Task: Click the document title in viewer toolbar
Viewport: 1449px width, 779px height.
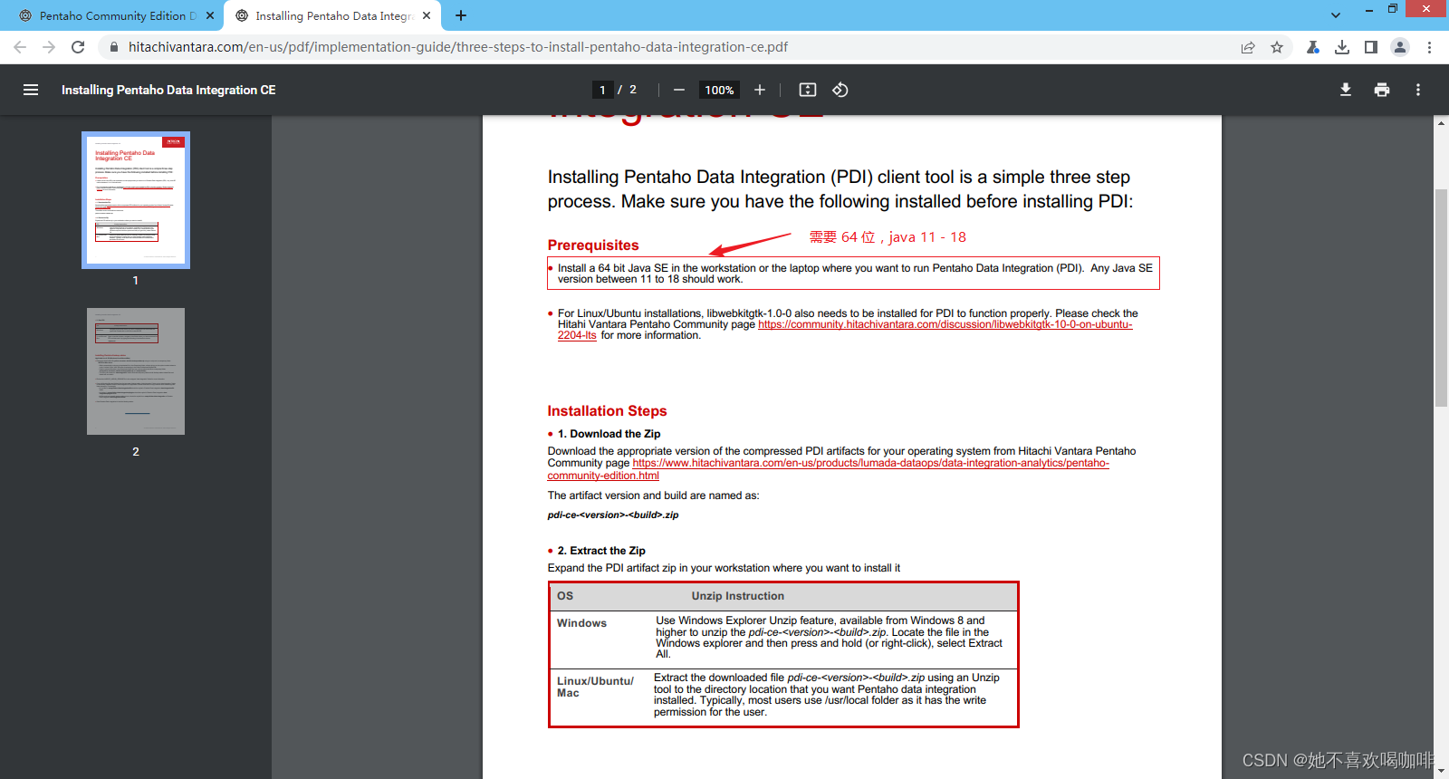Action: pos(168,90)
